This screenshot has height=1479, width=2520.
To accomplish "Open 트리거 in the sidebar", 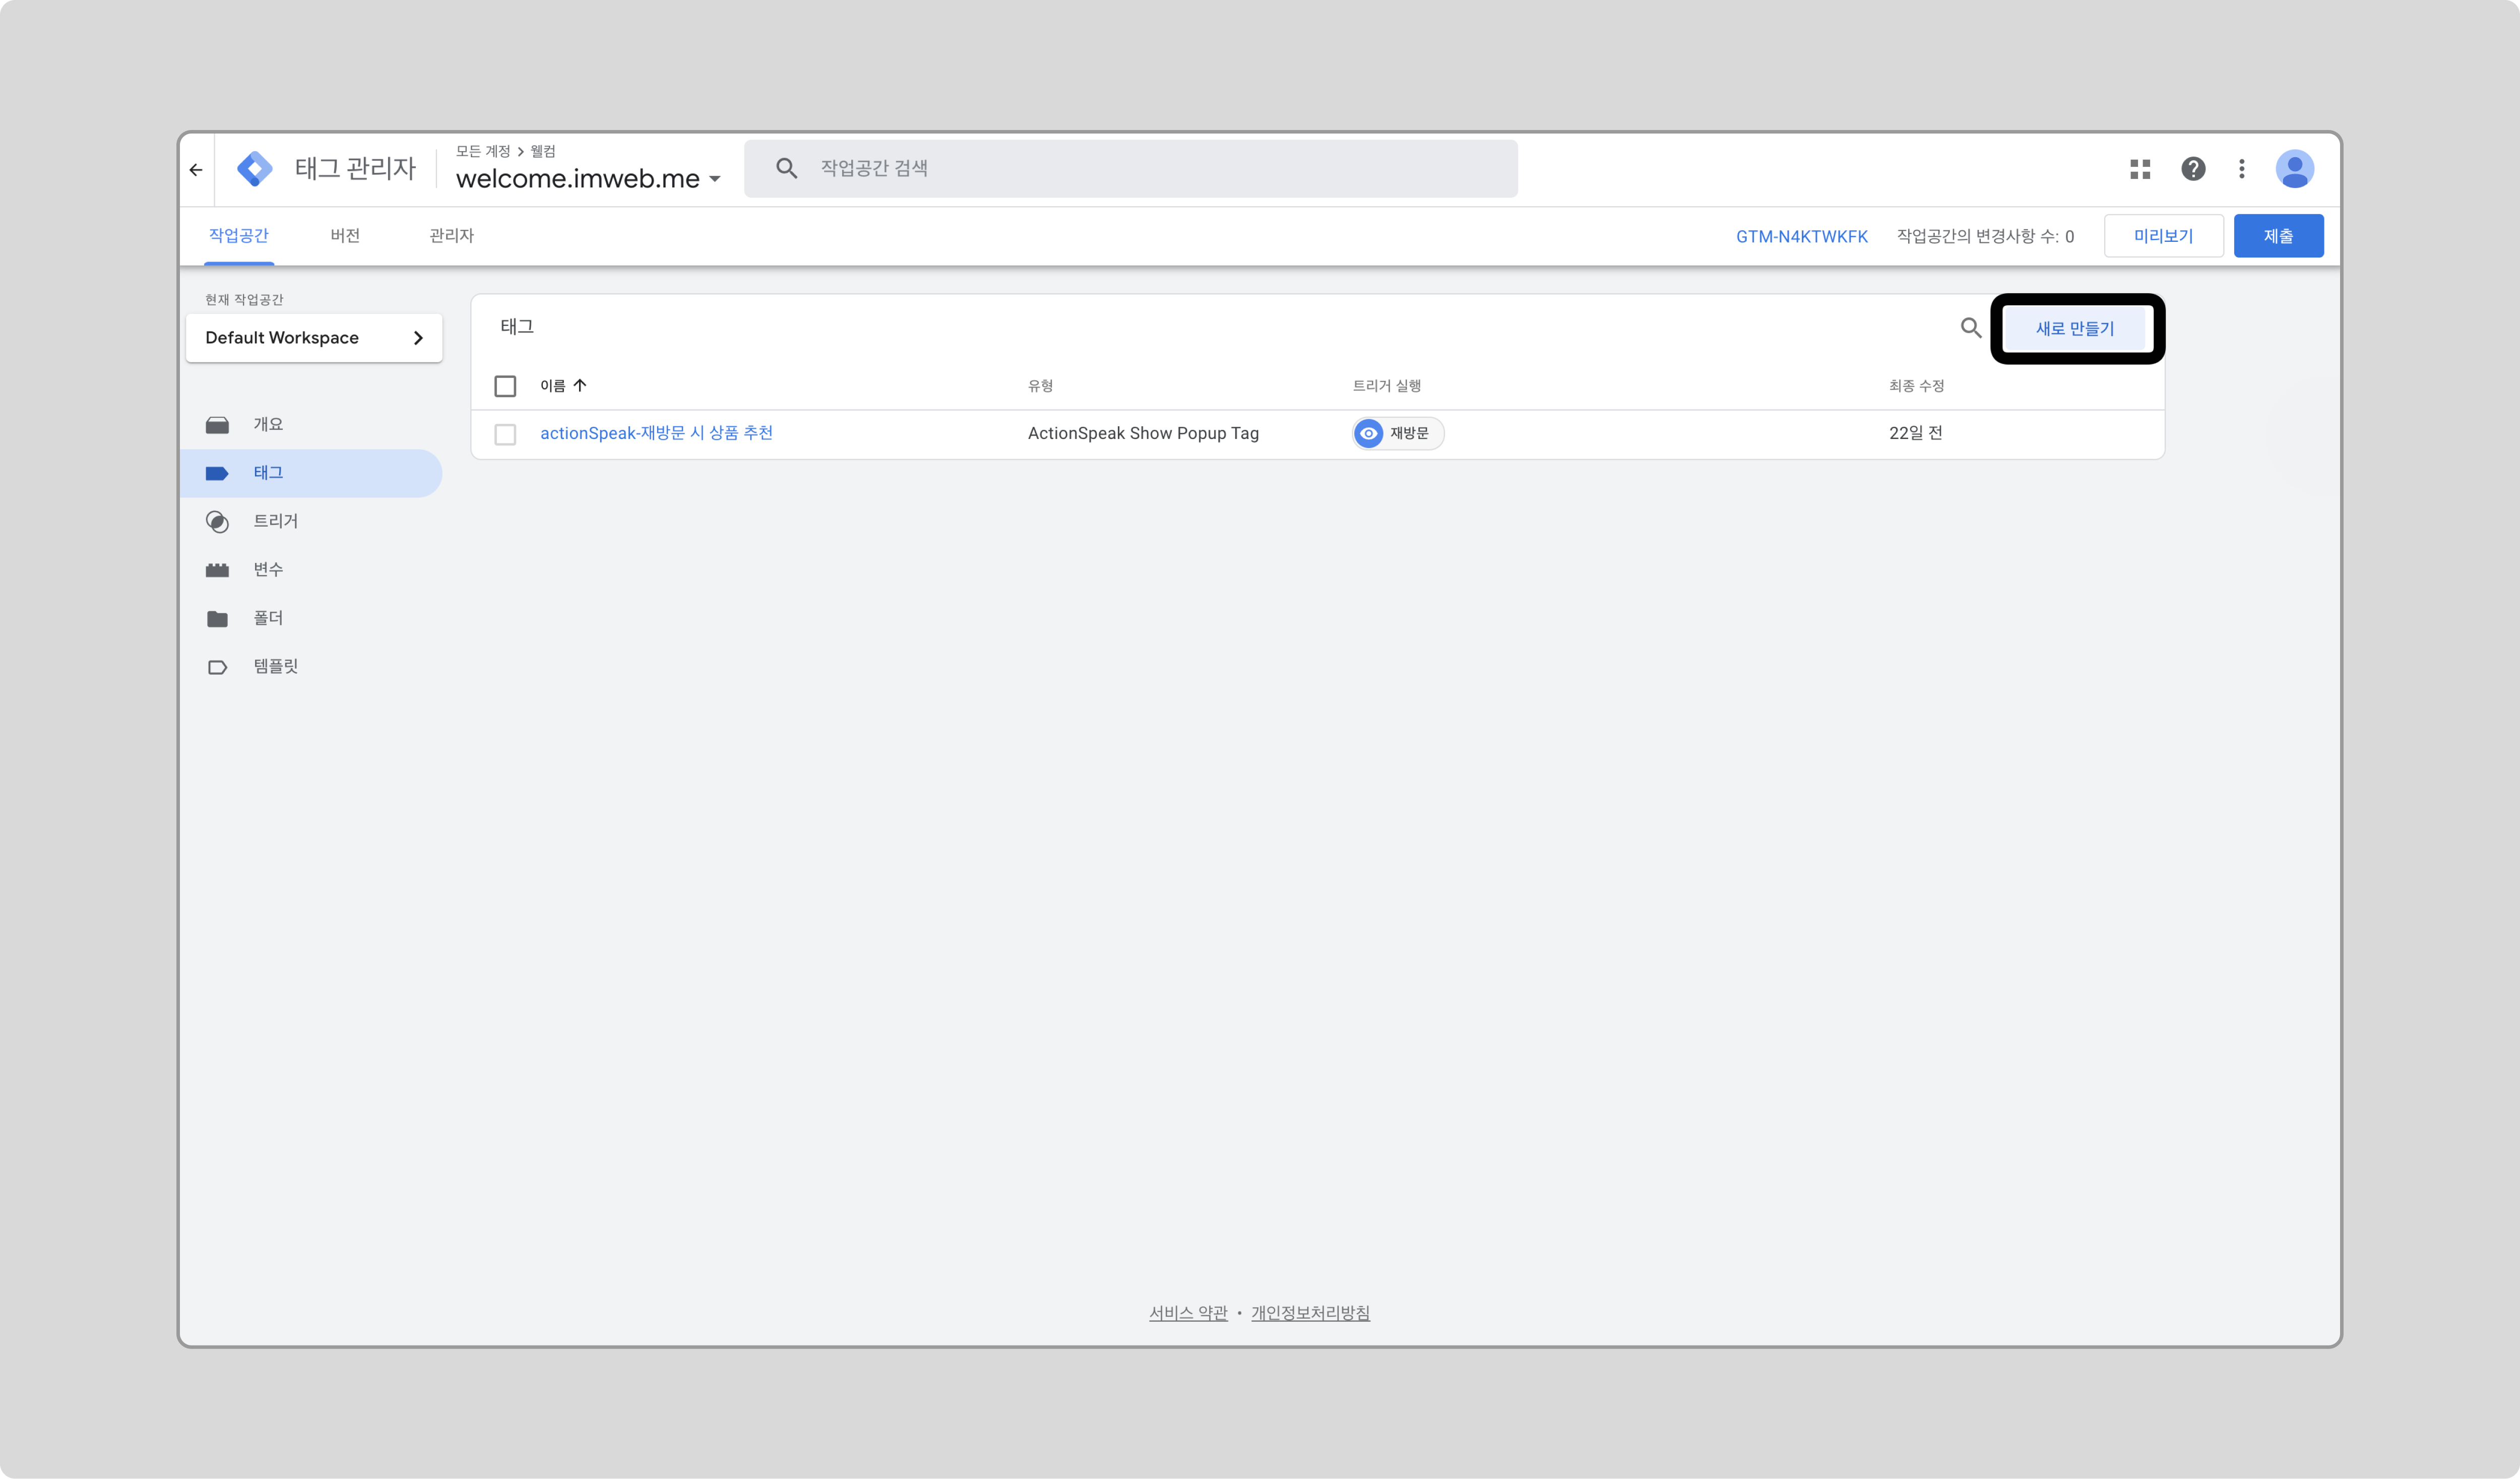I will (311, 522).
